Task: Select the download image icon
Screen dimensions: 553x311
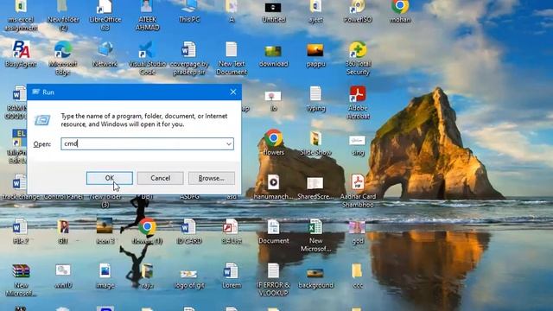Action: click(x=273, y=54)
